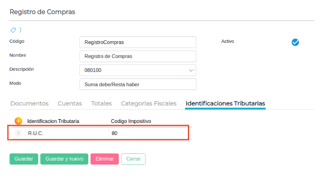Select the Identificaciones Tributarias tab
Screen dimensions: 329x180
225,103
